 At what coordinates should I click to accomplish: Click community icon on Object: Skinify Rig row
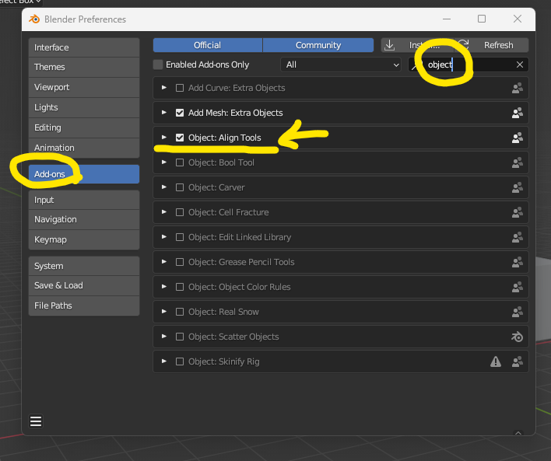tap(518, 361)
